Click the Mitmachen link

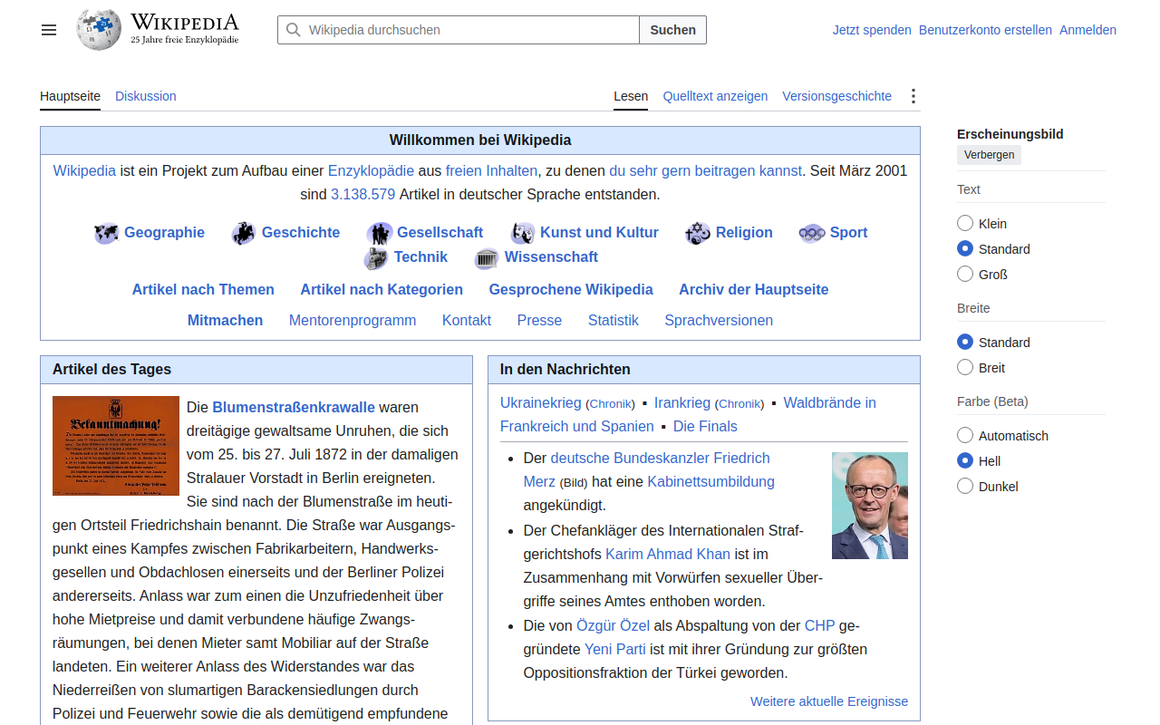[x=226, y=321]
